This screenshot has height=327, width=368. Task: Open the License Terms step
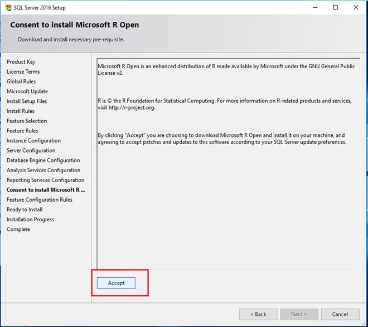click(x=23, y=72)
